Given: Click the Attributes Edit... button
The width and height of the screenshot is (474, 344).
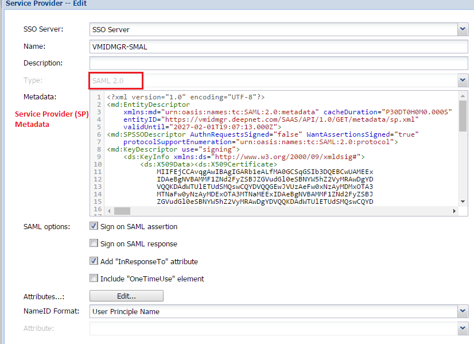Looking at the screenshot, I should [126, 296].
